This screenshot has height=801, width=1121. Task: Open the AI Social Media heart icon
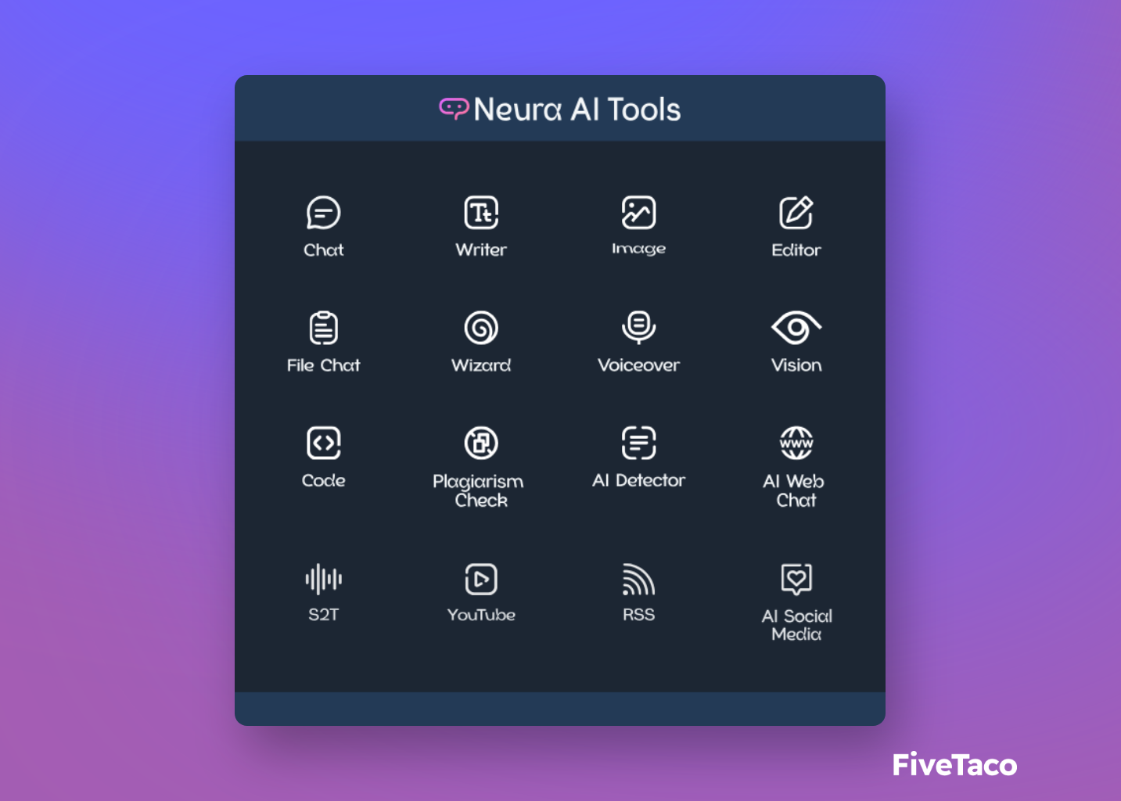(x=796, y=580)
